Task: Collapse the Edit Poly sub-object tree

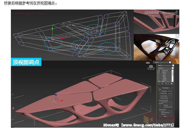Action: (x=160, y=72)
